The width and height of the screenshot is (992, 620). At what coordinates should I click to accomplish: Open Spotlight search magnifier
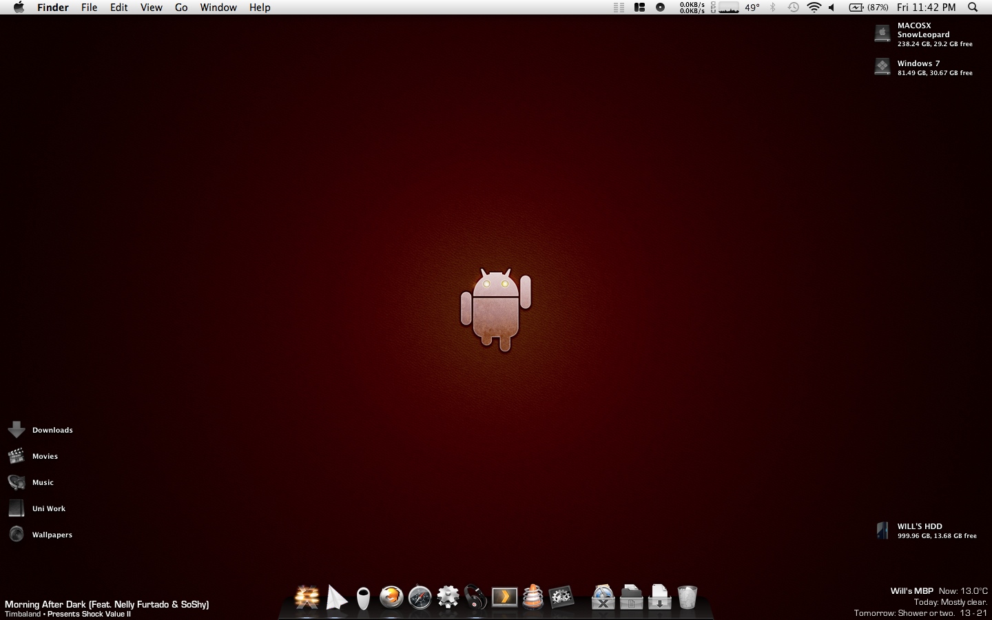pyautogui.click(x=973, y=8)
